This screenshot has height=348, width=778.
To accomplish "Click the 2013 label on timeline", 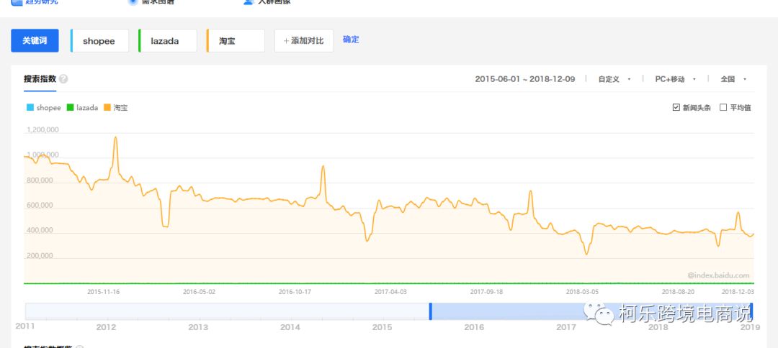I will (198, 327).
